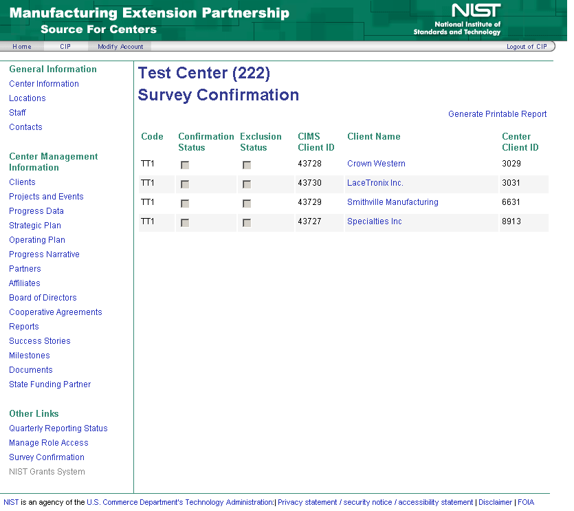Select the CIP menu tab
The height and width of the screenshot is (511, 574).
[x=65, y=47]
